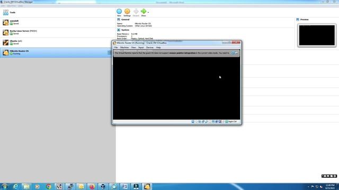
Task: Open Settings for the selected machine
Action: [x=127, y=12]
